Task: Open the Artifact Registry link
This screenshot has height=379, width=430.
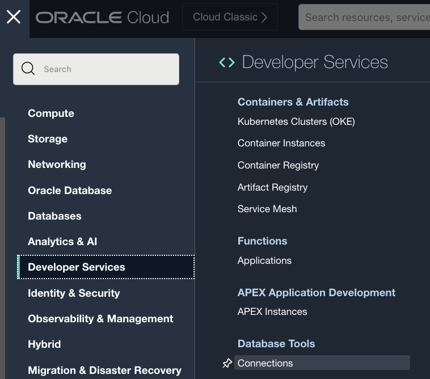Action: point(272,187)
